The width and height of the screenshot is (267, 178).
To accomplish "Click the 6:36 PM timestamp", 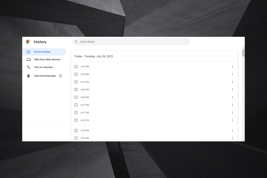I will 85,120.
